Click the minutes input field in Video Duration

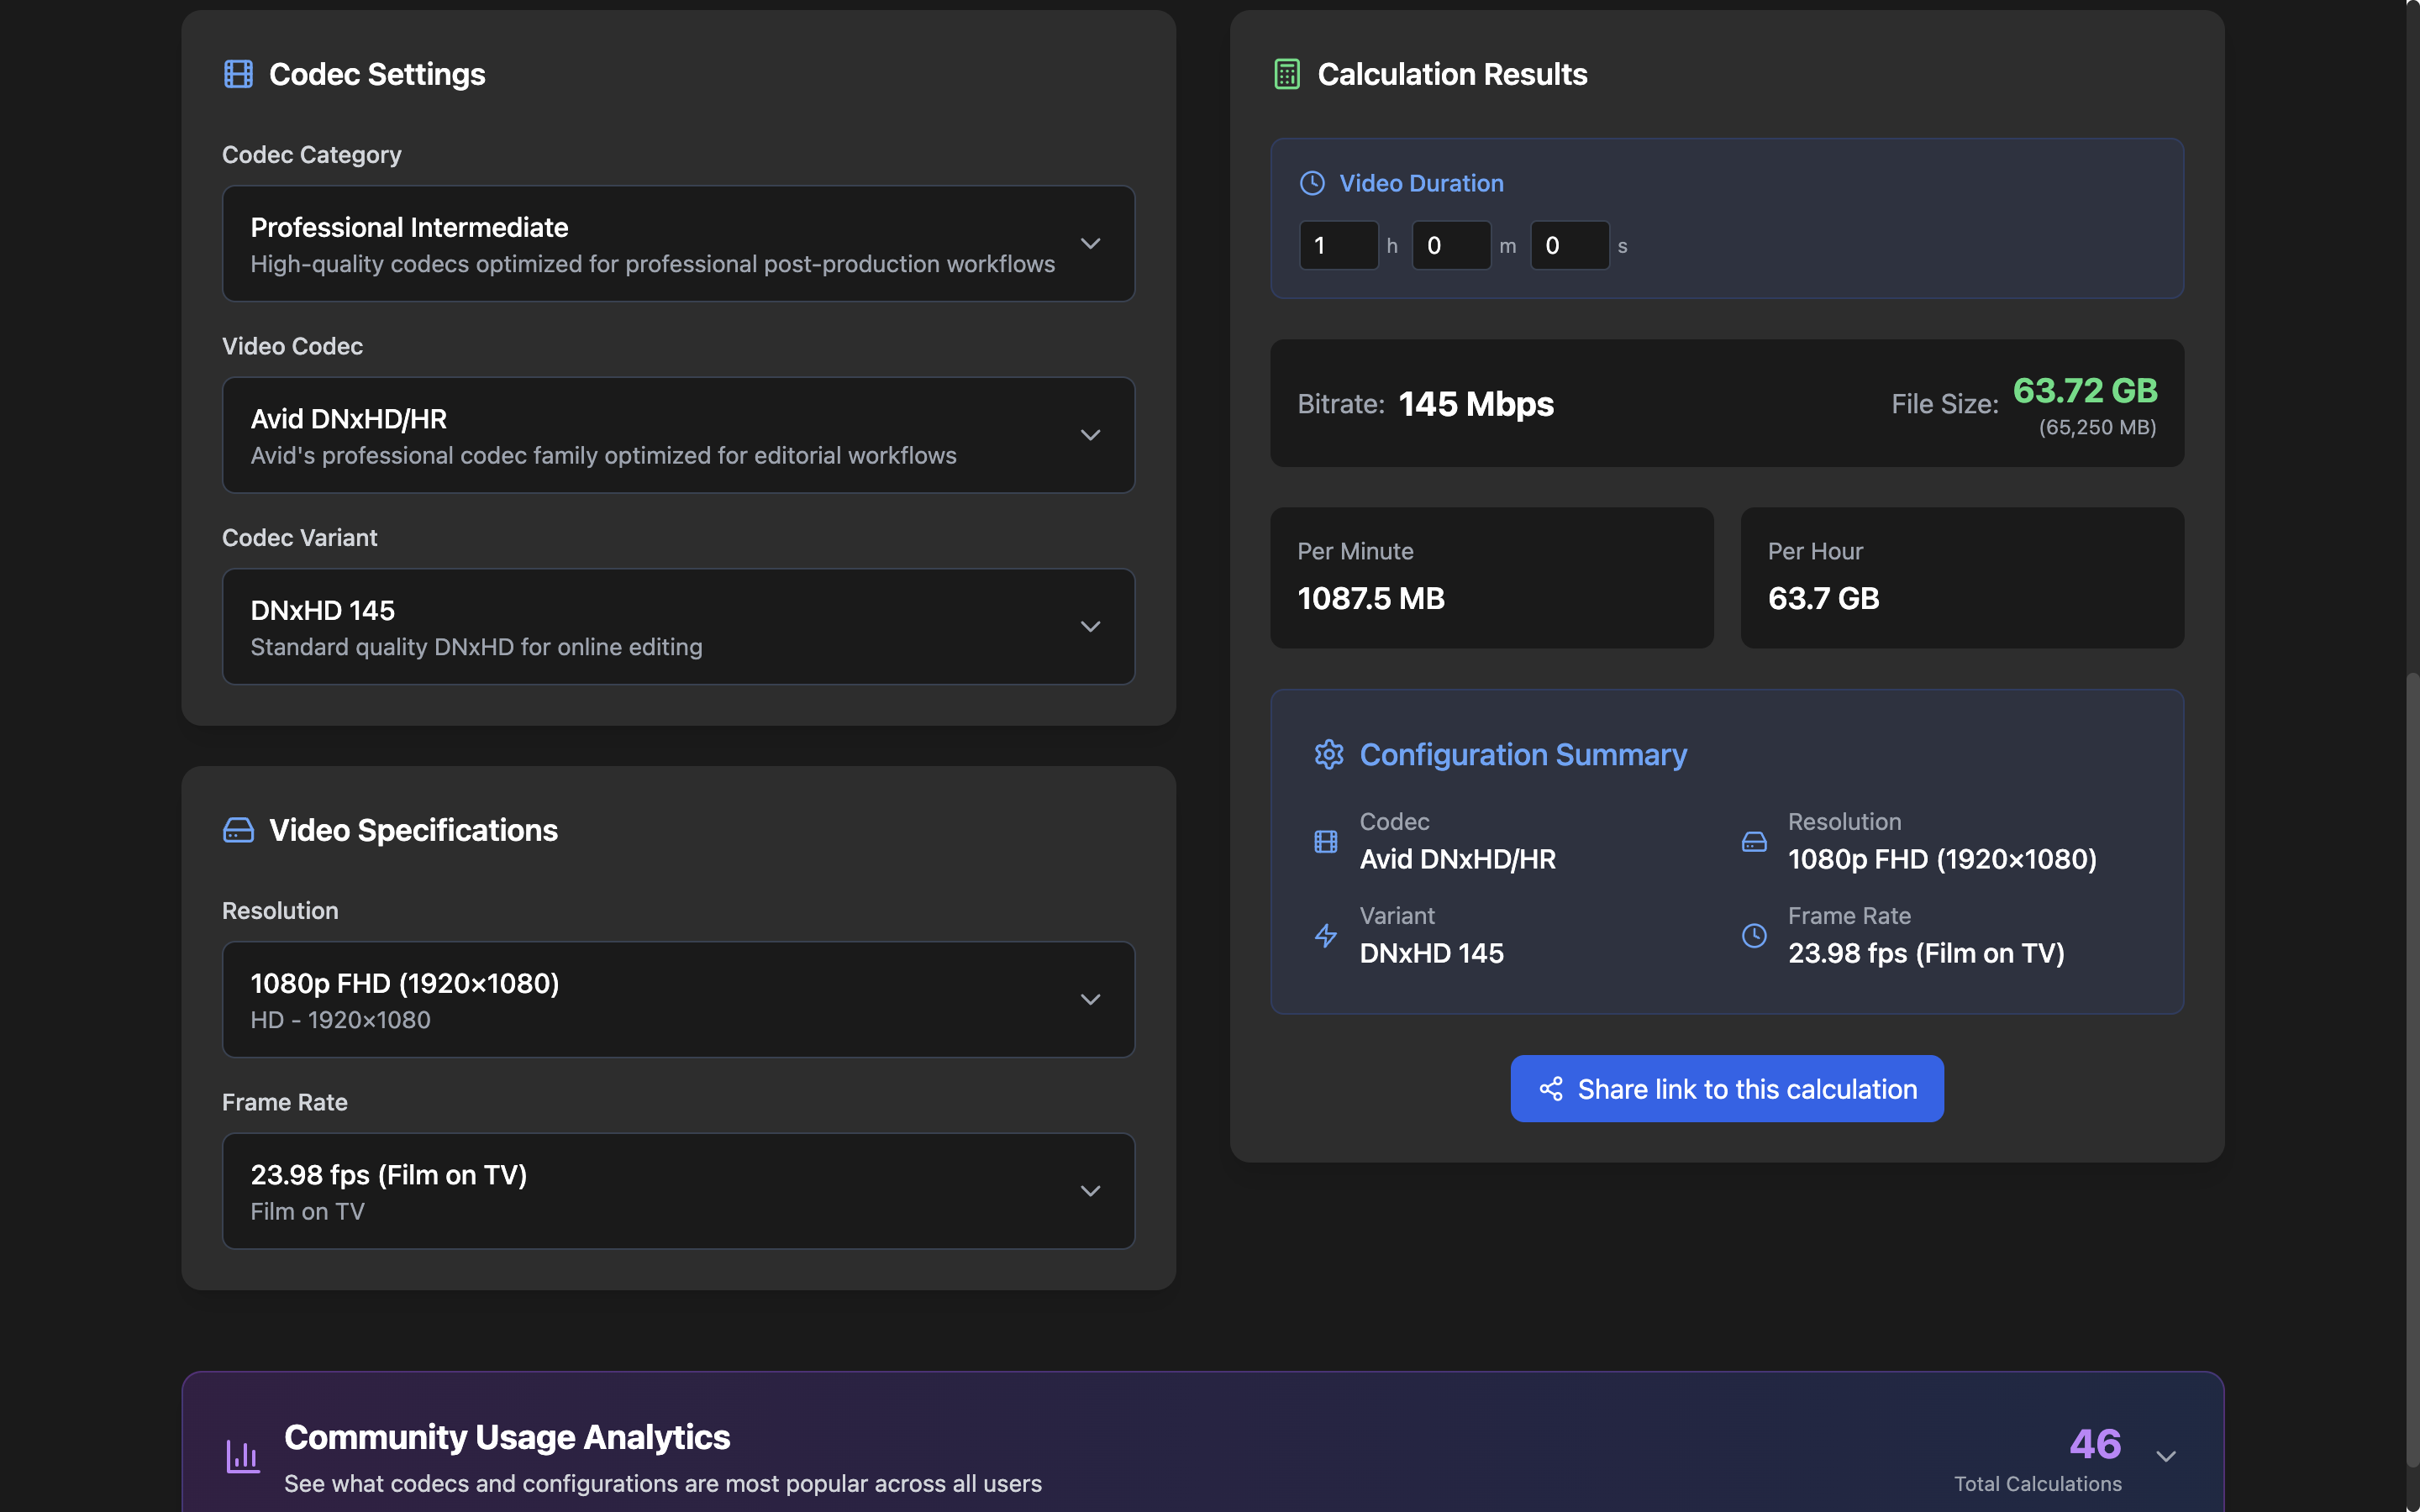click(x=1450, y=245)
